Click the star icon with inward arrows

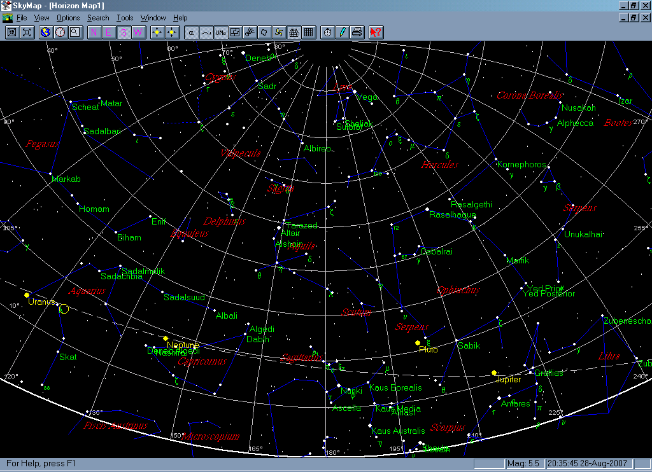pos(172,32)
